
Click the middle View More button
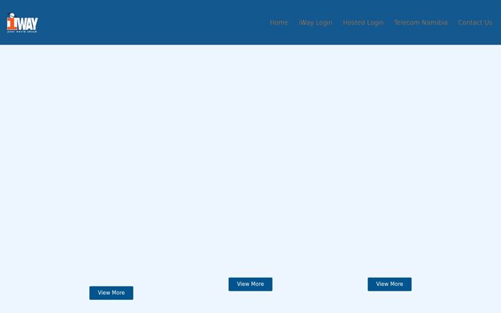250,284
